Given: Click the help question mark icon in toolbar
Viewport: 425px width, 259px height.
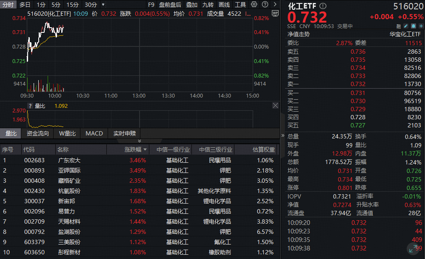Looking at the screenshot, I should pyautogui.click(x=265, y=4).
